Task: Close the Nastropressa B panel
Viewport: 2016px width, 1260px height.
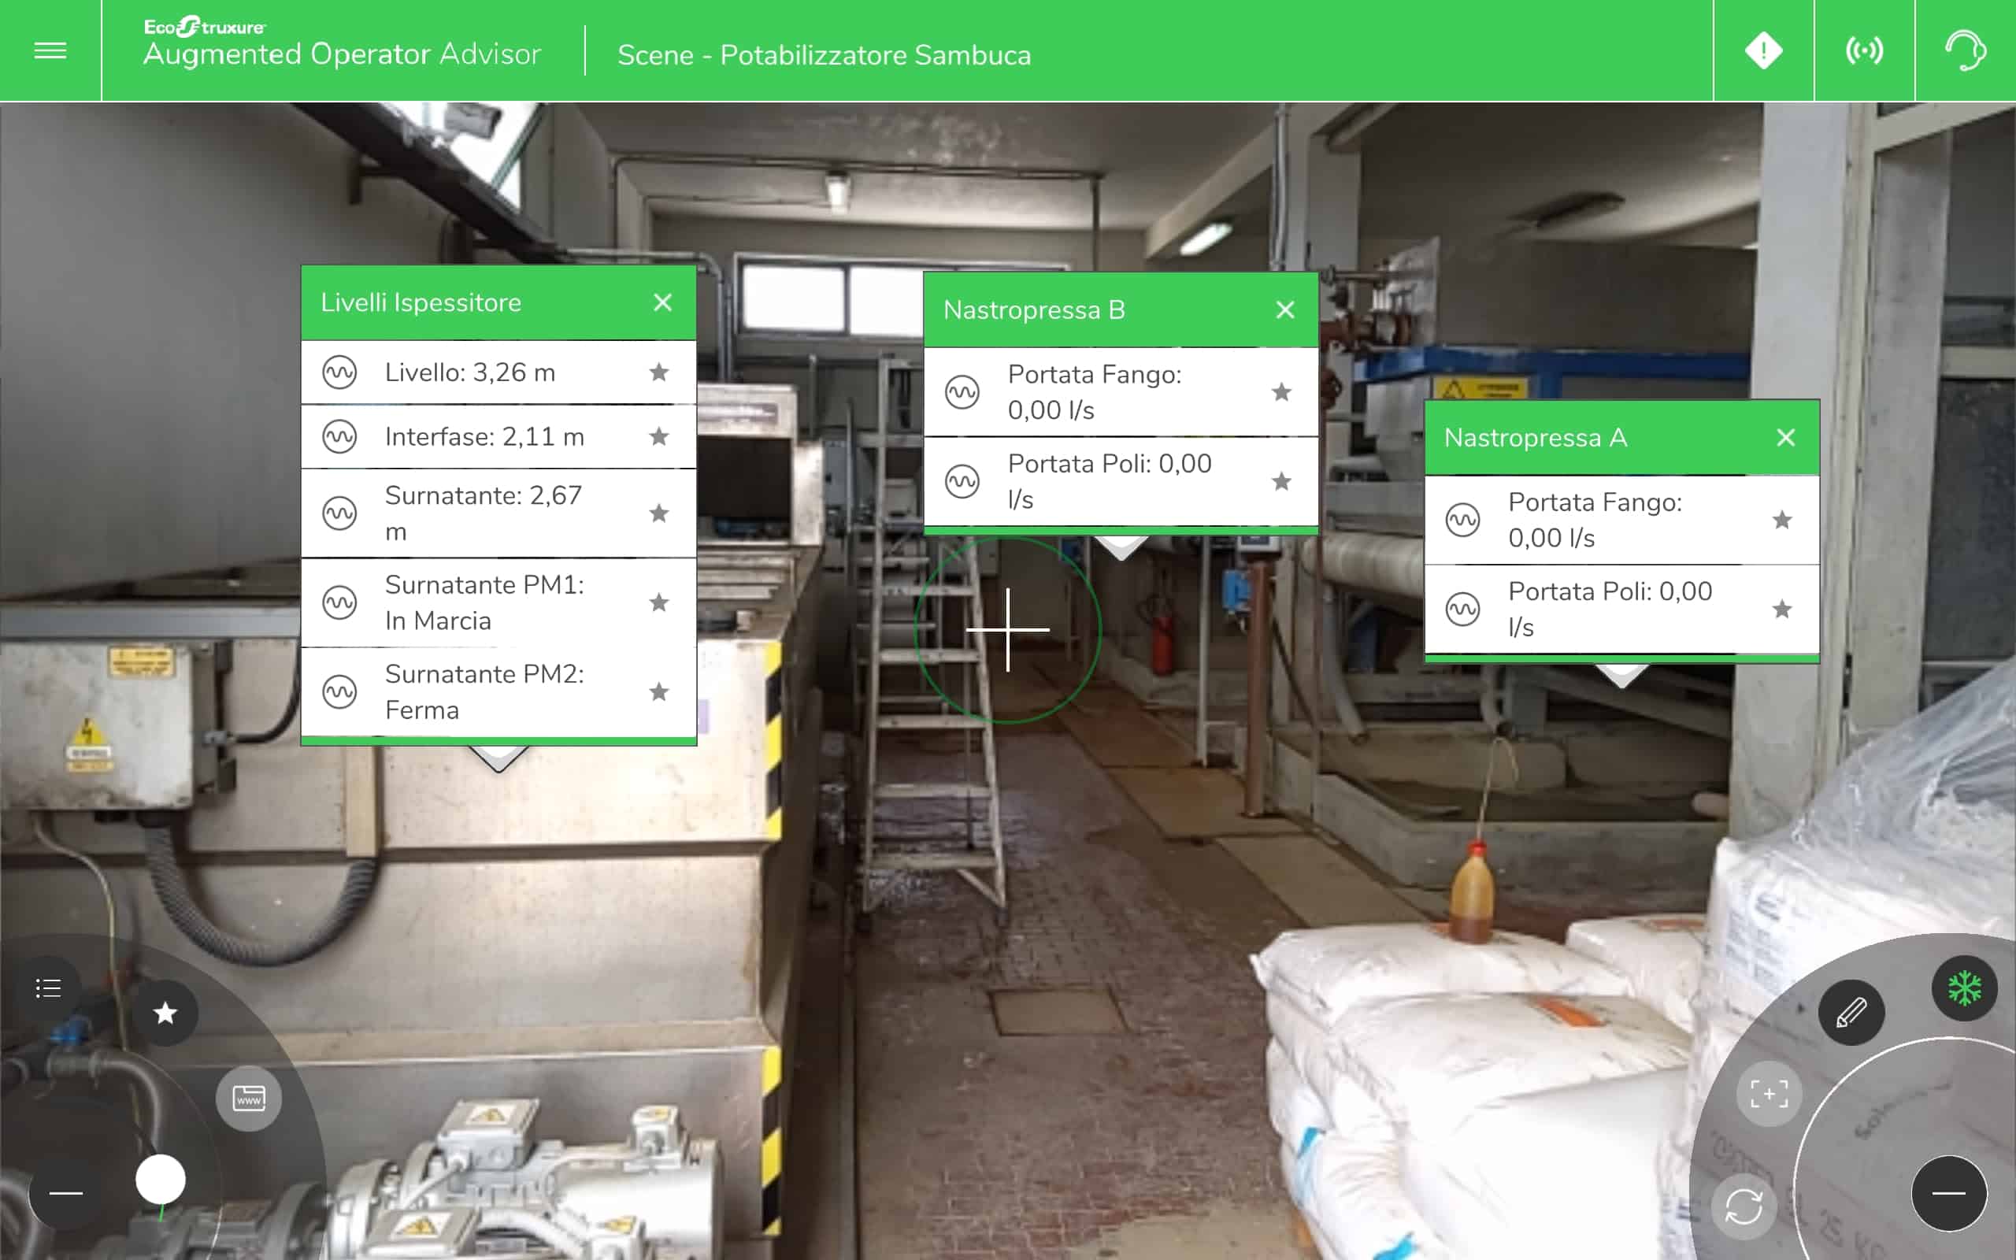Action: 1285,310
